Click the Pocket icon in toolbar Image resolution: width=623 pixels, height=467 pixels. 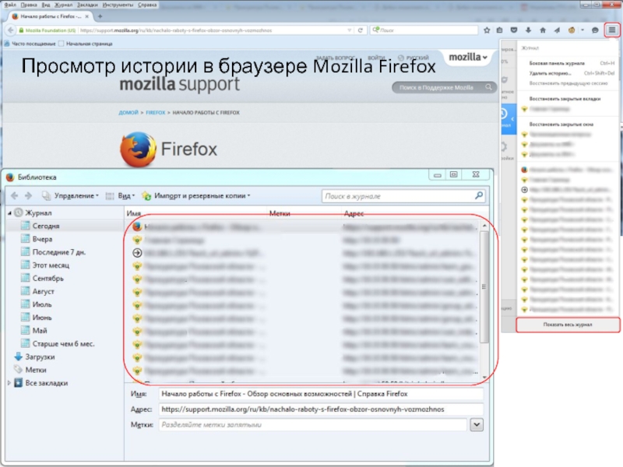click(x=514, y=30)
